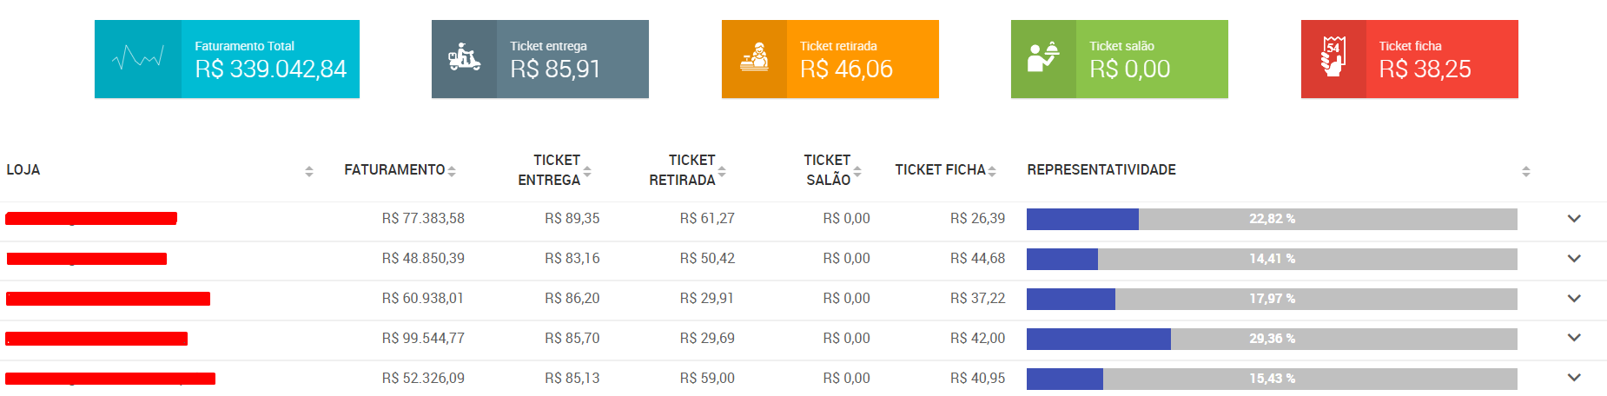Expand the row with 22,82 % representatividade
The width and height of the screenshot is (1607, 396).
pyautogui.click(x=1574, y=219)
